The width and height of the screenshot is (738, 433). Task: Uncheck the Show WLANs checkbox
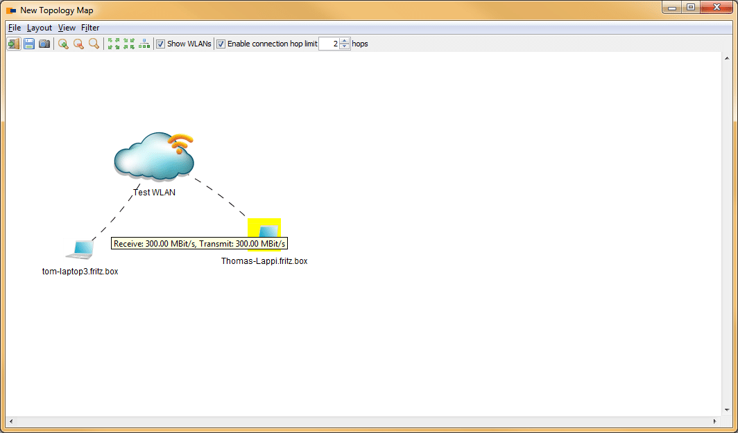[x=161, y=44]
